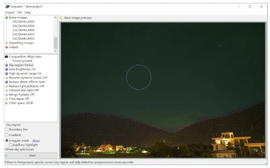The image size is (270, 168).
Task: Click the file list's down scroll arrow
Action: click(55, 51)
